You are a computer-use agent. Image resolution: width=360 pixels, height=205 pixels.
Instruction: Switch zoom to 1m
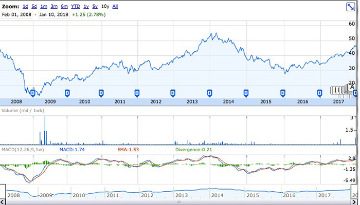[x=44, y=6]
